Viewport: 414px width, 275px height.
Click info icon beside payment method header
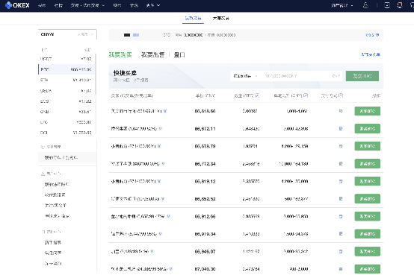pyautogui.click(x=341, y=95)
